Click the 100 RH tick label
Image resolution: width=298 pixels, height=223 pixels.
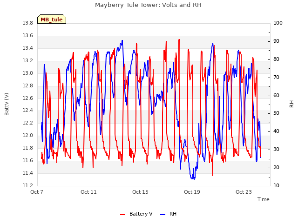pos(278,23)
